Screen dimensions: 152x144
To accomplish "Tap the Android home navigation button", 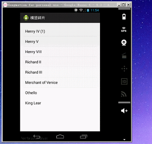I will [60, 137].
